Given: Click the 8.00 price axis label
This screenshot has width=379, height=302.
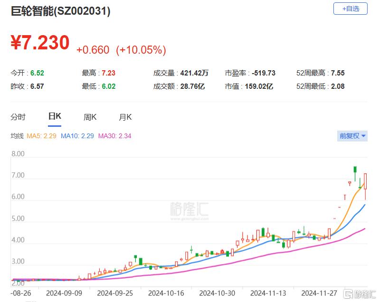Looking at the screenshot, I should pos(18,154).
